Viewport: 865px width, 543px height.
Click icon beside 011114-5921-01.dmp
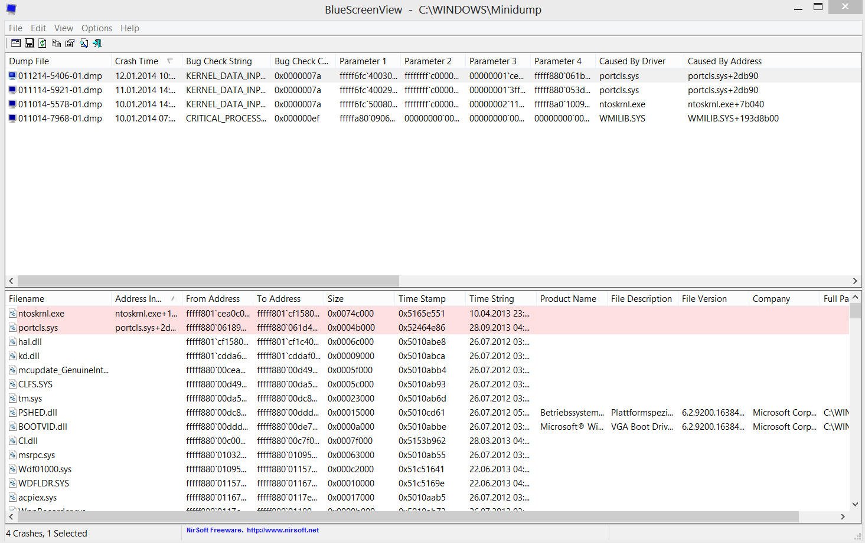12,90
